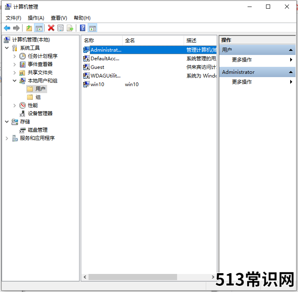The height and width of the screenshot is (292, 298).
Task: Expand the 任务计划程序 tree node
Action: (x=15, y=56)
